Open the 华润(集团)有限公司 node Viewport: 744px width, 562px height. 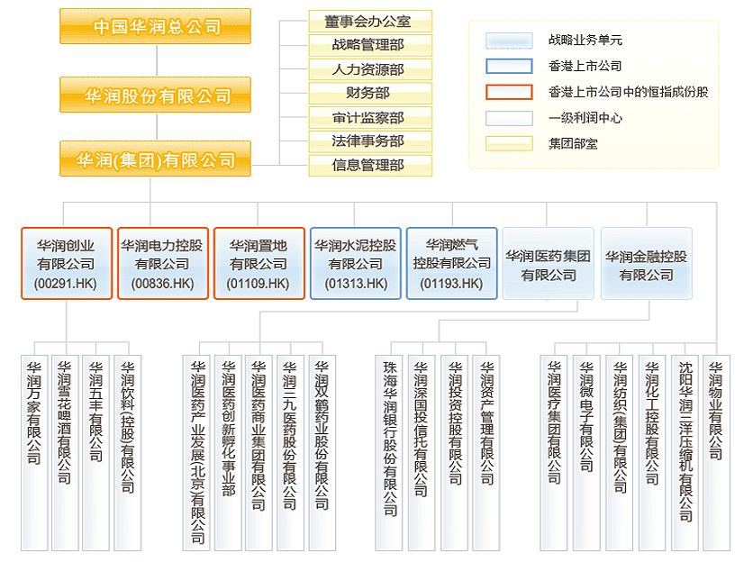click(157, 160)
